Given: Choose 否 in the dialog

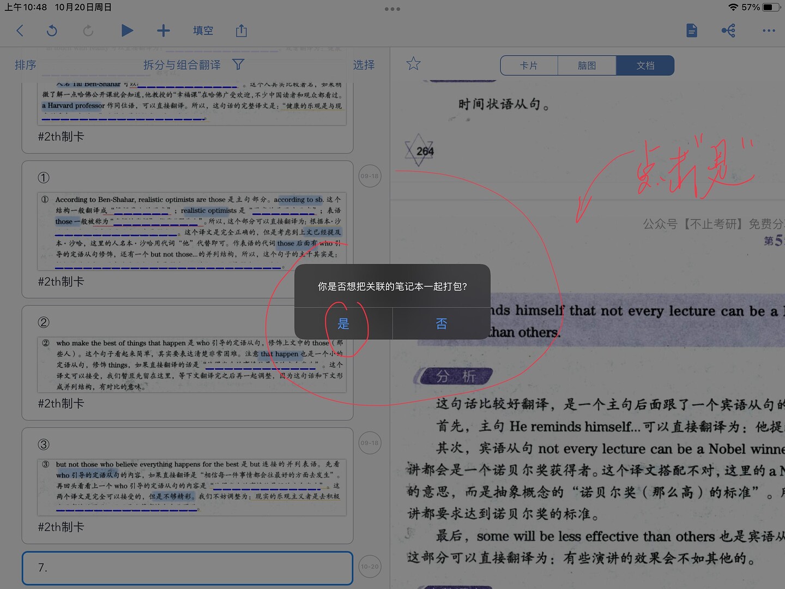Looking at the screenshot, I should pos(442,323).
